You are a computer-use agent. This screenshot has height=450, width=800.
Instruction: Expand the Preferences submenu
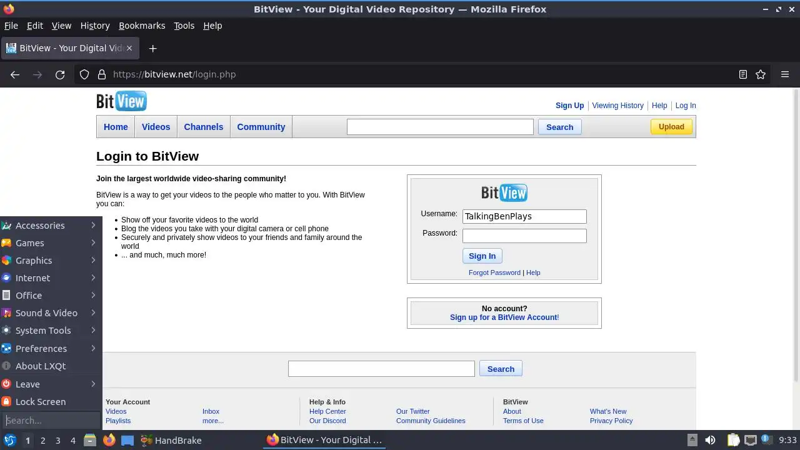click(51, 349)
